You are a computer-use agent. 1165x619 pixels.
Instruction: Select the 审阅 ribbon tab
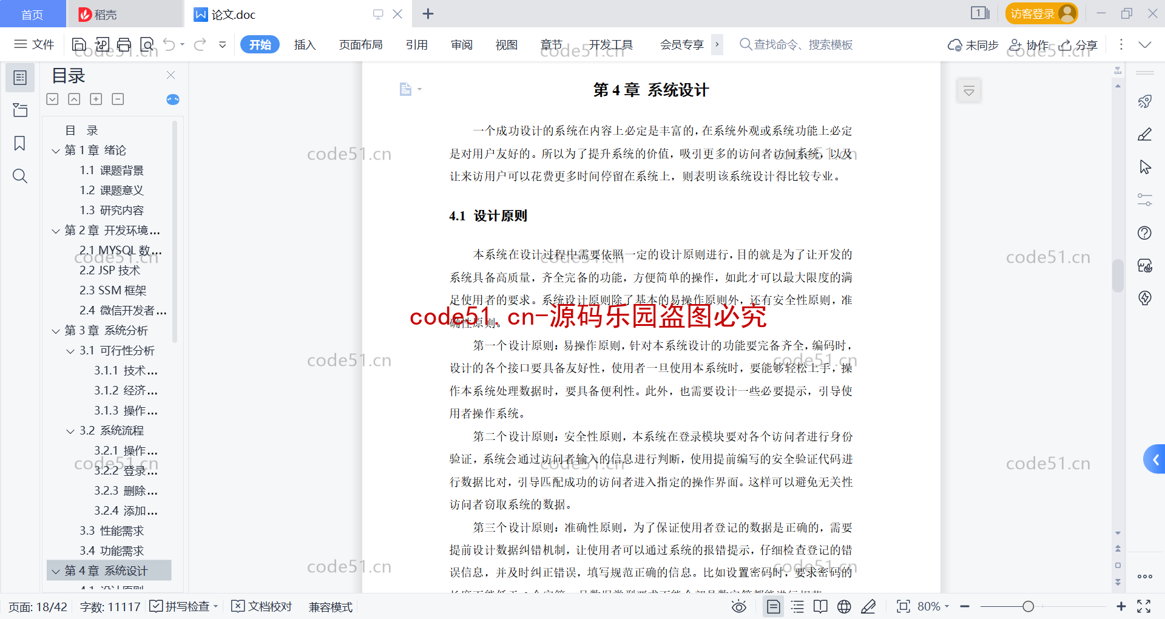pos(462,44)
